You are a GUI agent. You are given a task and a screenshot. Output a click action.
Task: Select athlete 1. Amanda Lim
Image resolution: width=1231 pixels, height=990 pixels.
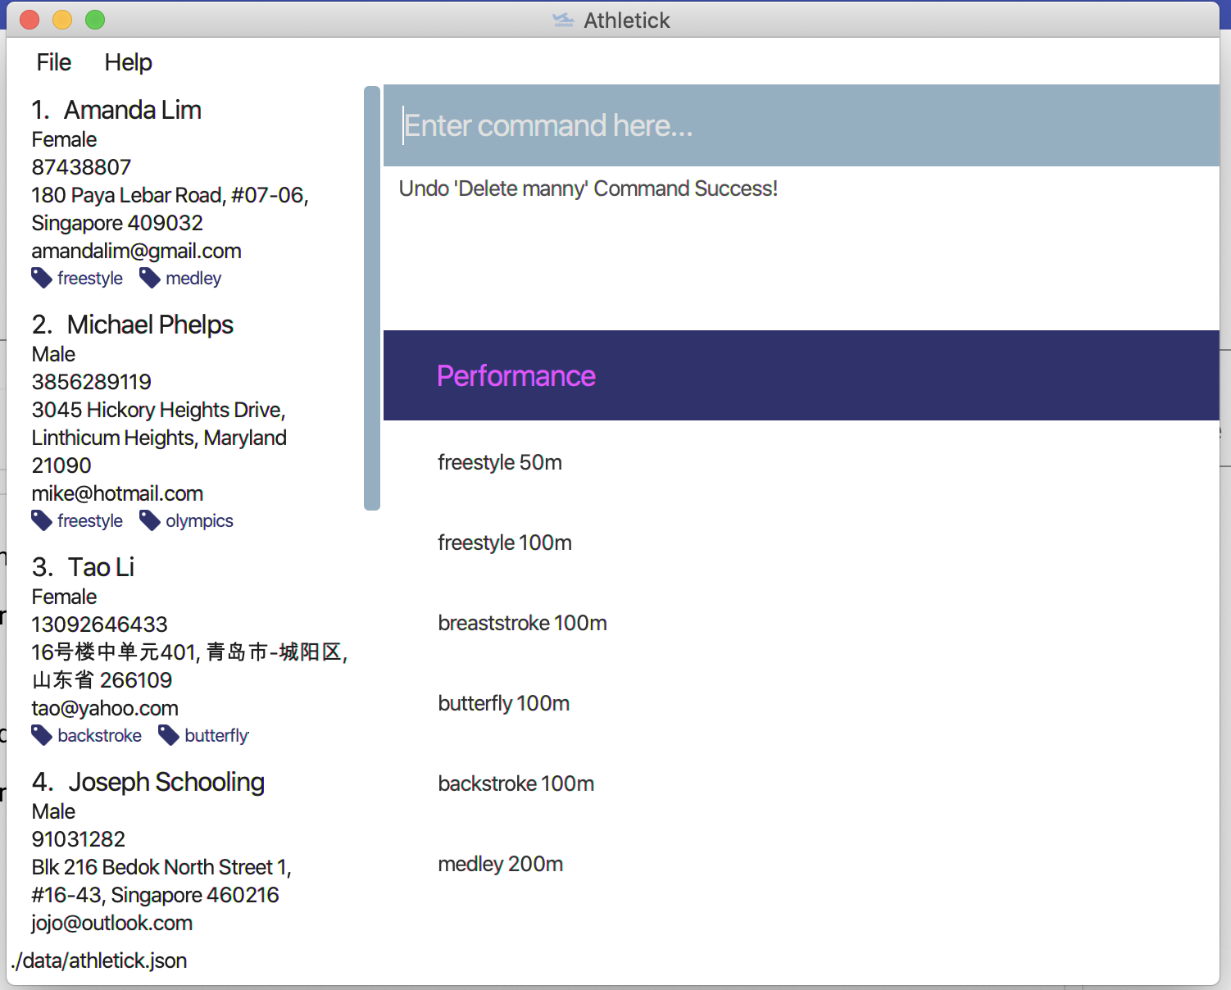click(116, 110)
